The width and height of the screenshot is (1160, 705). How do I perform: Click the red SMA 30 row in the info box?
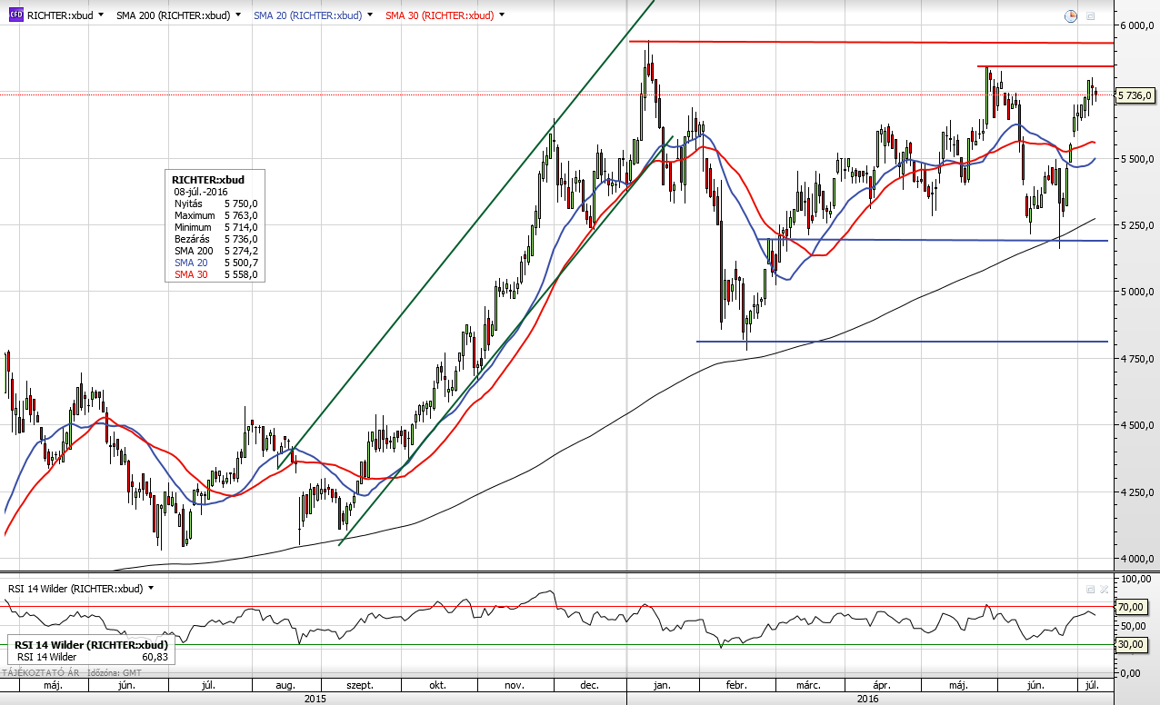215,274
